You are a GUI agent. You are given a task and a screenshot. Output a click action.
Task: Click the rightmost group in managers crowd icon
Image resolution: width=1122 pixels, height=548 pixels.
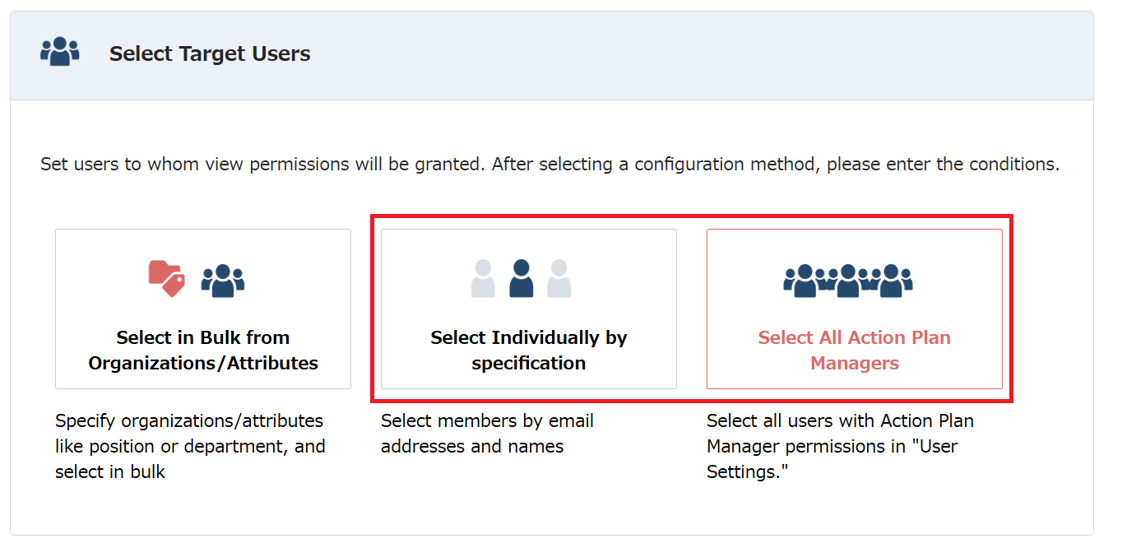[x=892, y=281]
